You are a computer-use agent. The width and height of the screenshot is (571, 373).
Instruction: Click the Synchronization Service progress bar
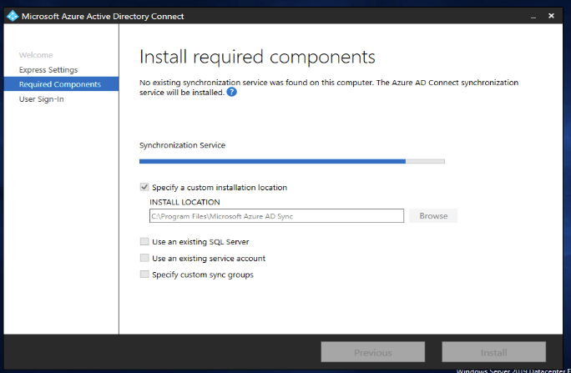point(291,161)
